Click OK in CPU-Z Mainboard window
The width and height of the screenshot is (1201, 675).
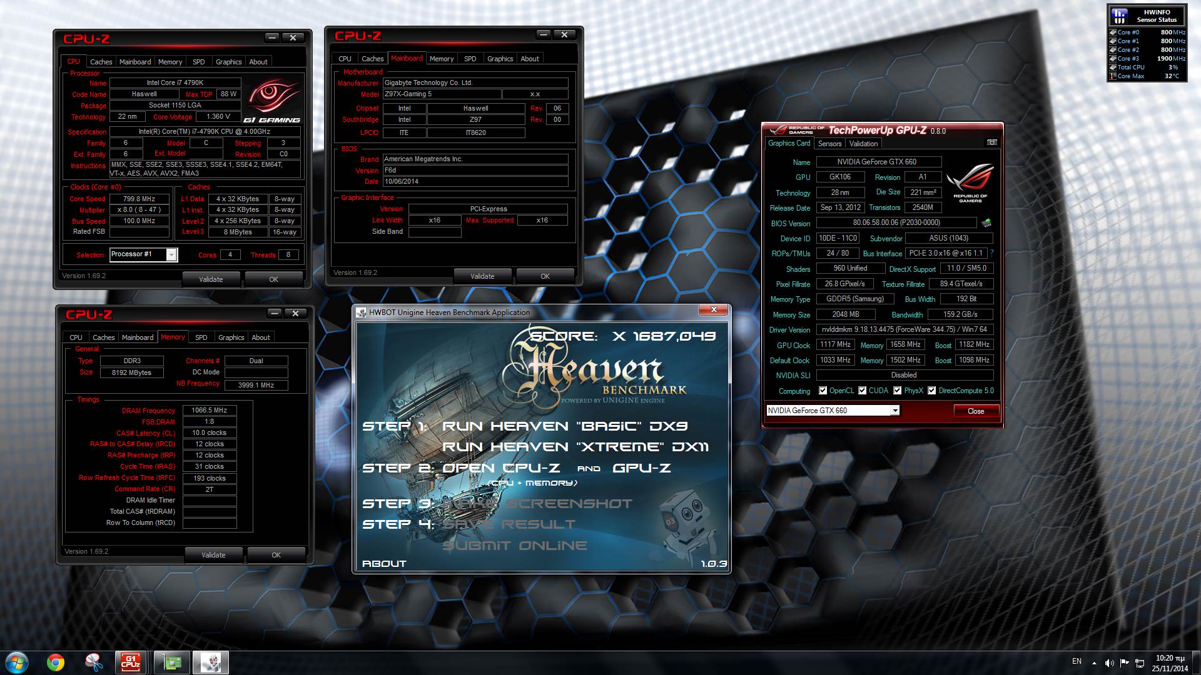point(545,276)
